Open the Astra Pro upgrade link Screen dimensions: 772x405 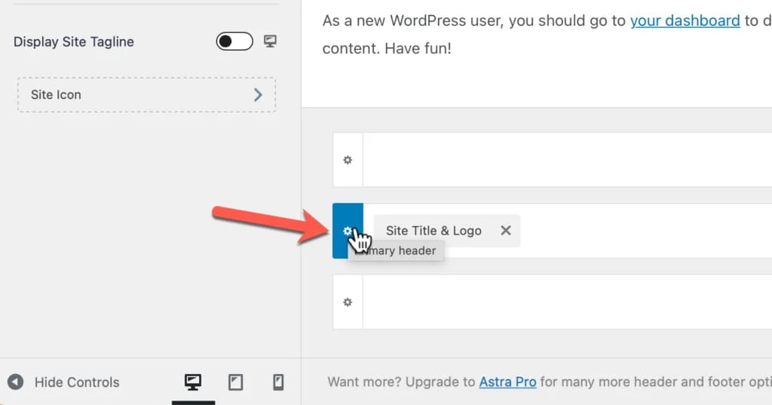[507, 382]
